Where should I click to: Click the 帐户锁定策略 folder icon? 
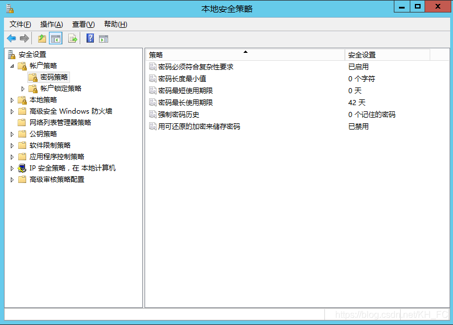33,89
